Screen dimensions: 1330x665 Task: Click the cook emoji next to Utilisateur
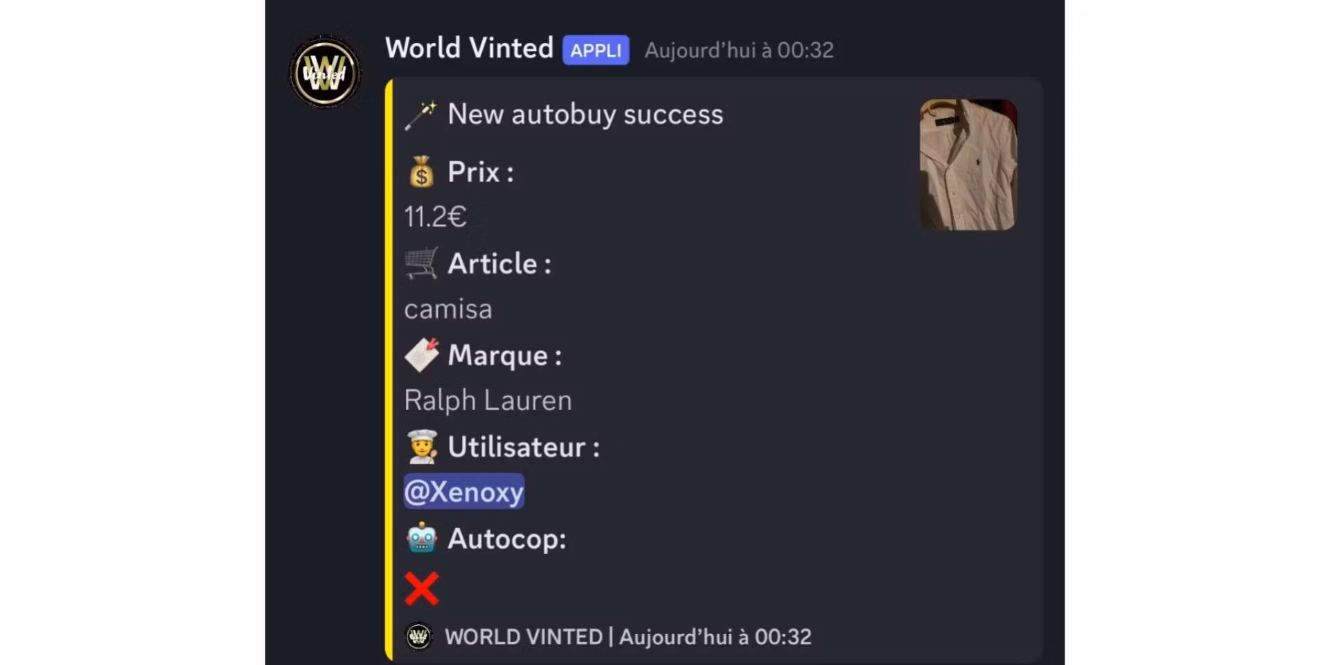click(x=422, y=447)
